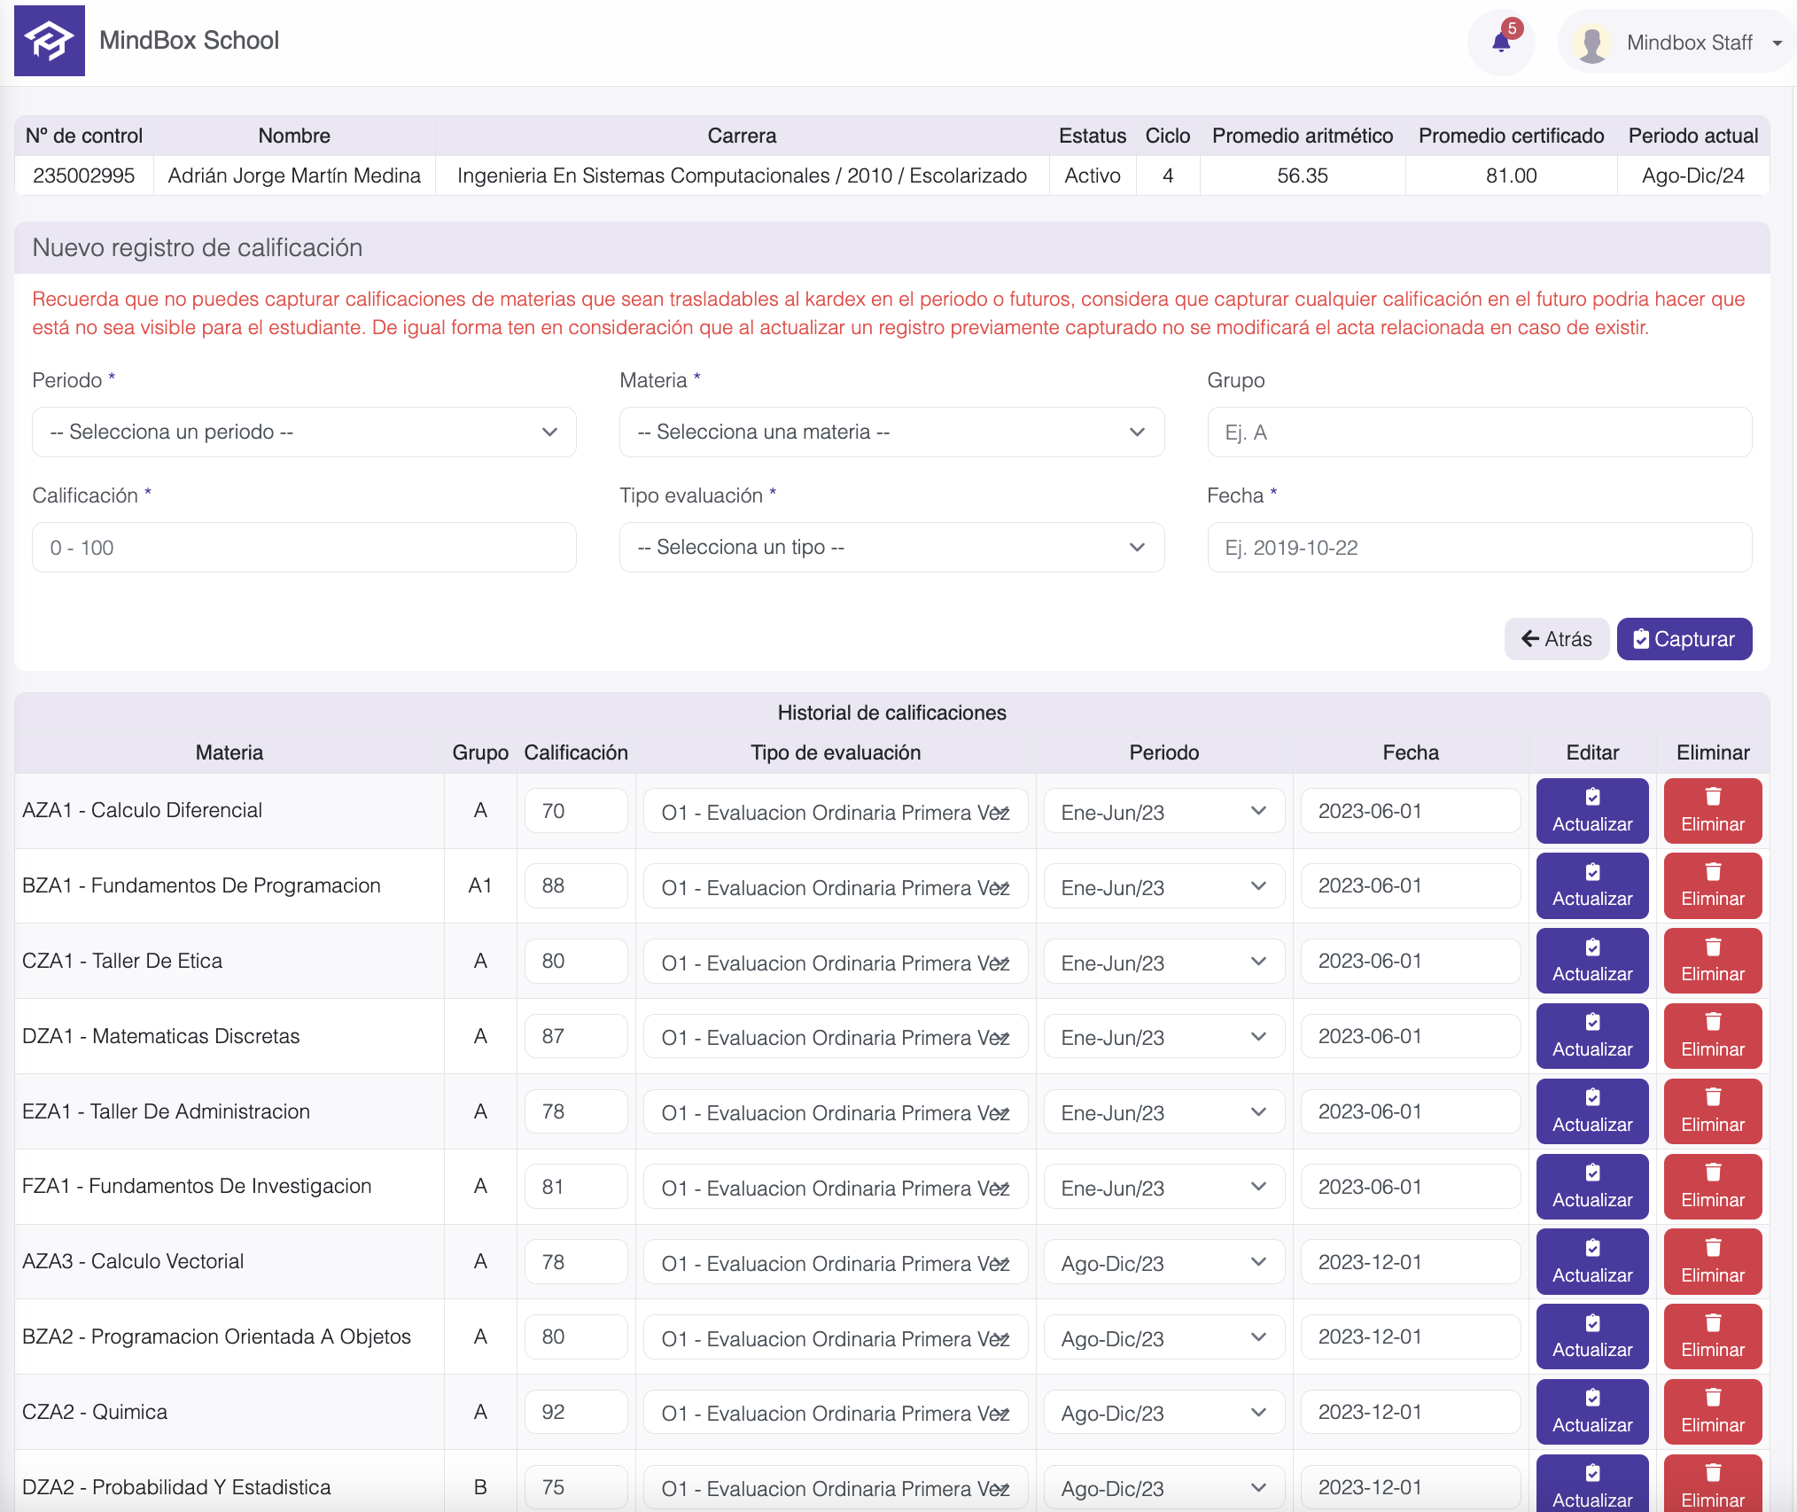Click the Fecha date input field

point(1478,548)
